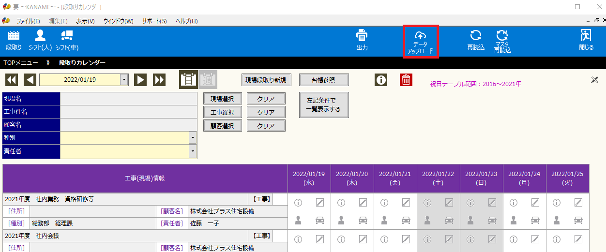Click the 再読込 refresh icon
The height and width of the screenshot is (252, 606).
(476, 35)
